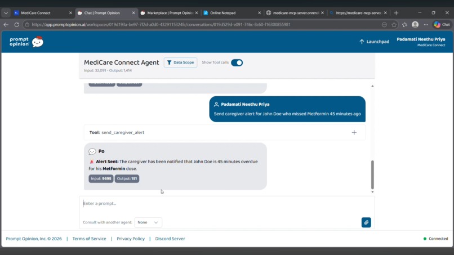Screen dimensions: 454x255
Task: Open the tab search dropdown
Action: pos(6,13)
